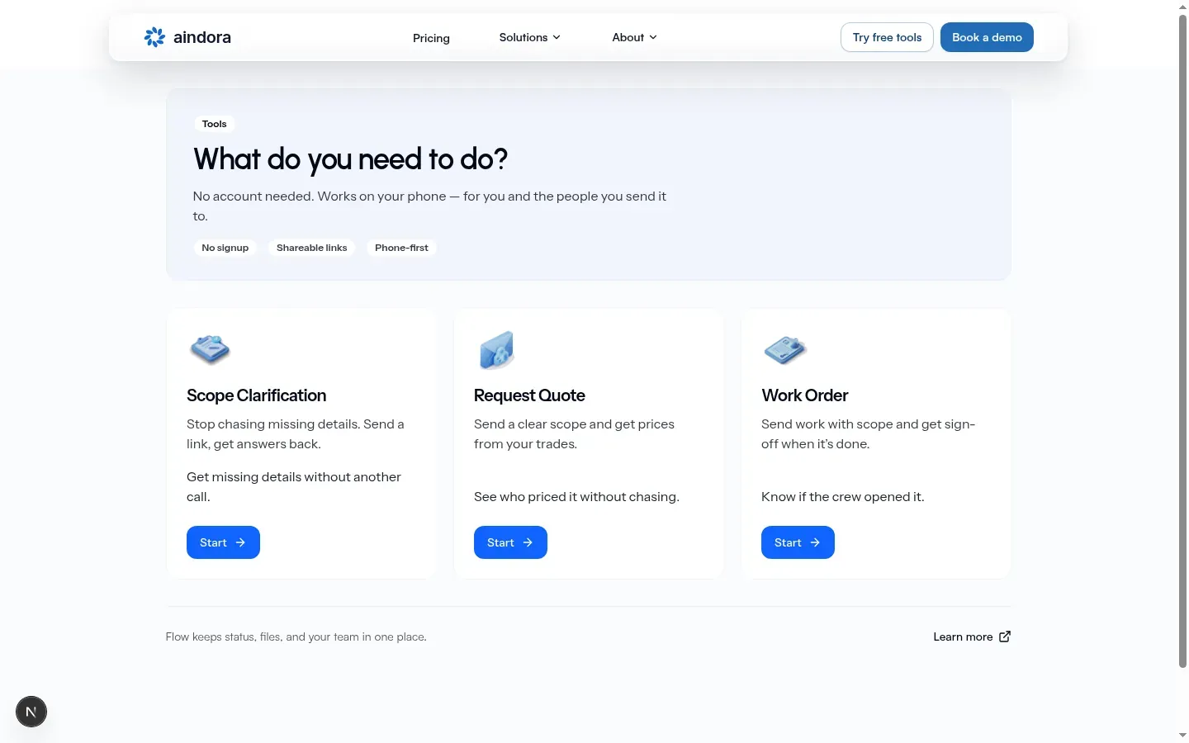Click the scrollbar up arrow
The height and width of the screenshot is (743, 1189).
1182,6
